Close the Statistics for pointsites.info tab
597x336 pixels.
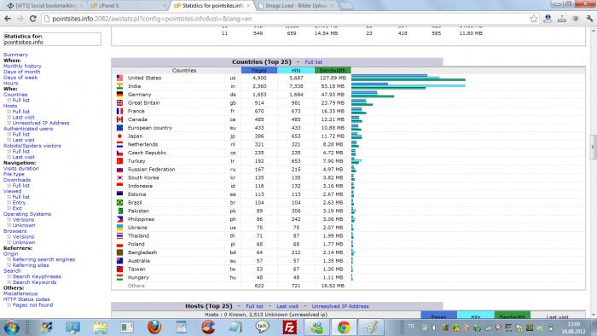248,6
